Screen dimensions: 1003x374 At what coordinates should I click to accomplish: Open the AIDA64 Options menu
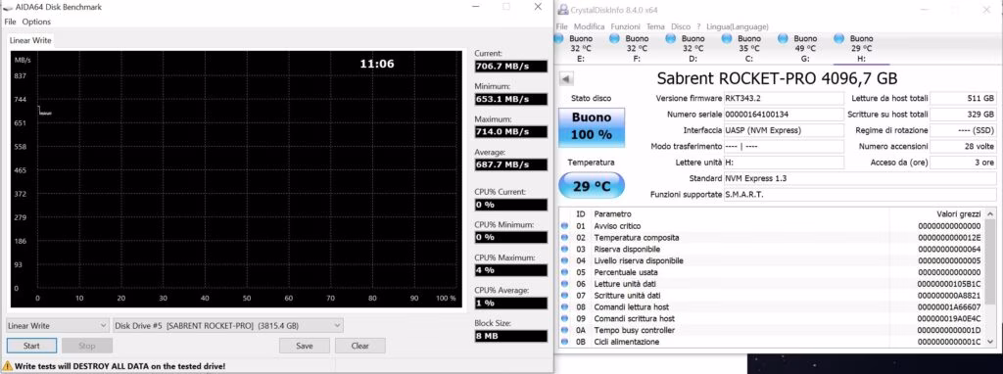(x=36, y=22)
